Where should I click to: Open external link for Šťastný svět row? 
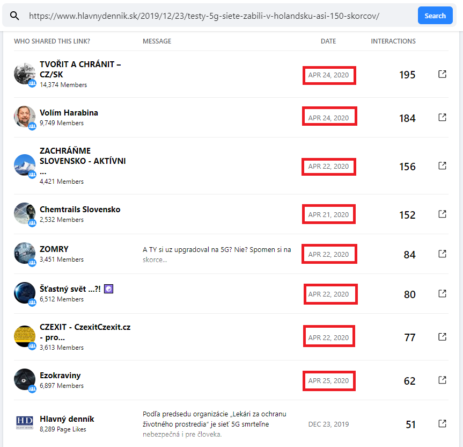click(442, 293)
